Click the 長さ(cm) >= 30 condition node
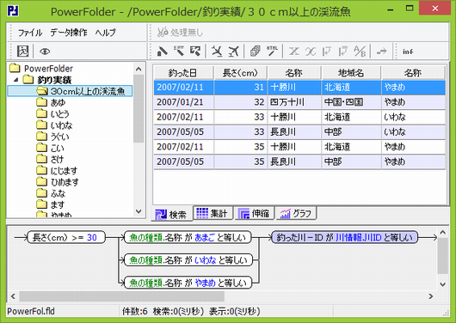456x323 pixels. click(66, 237)
